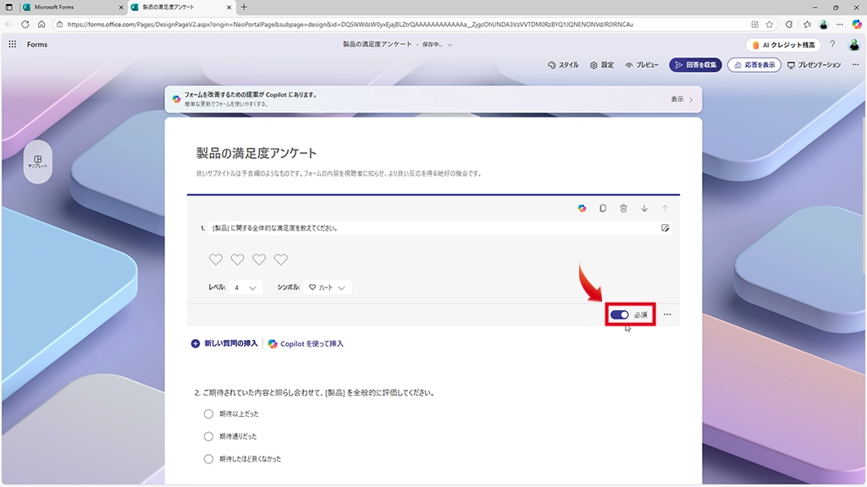Open the 設定 settings menu
The image size is (867, 487).
pyautogui.click(x=602, y=65)
